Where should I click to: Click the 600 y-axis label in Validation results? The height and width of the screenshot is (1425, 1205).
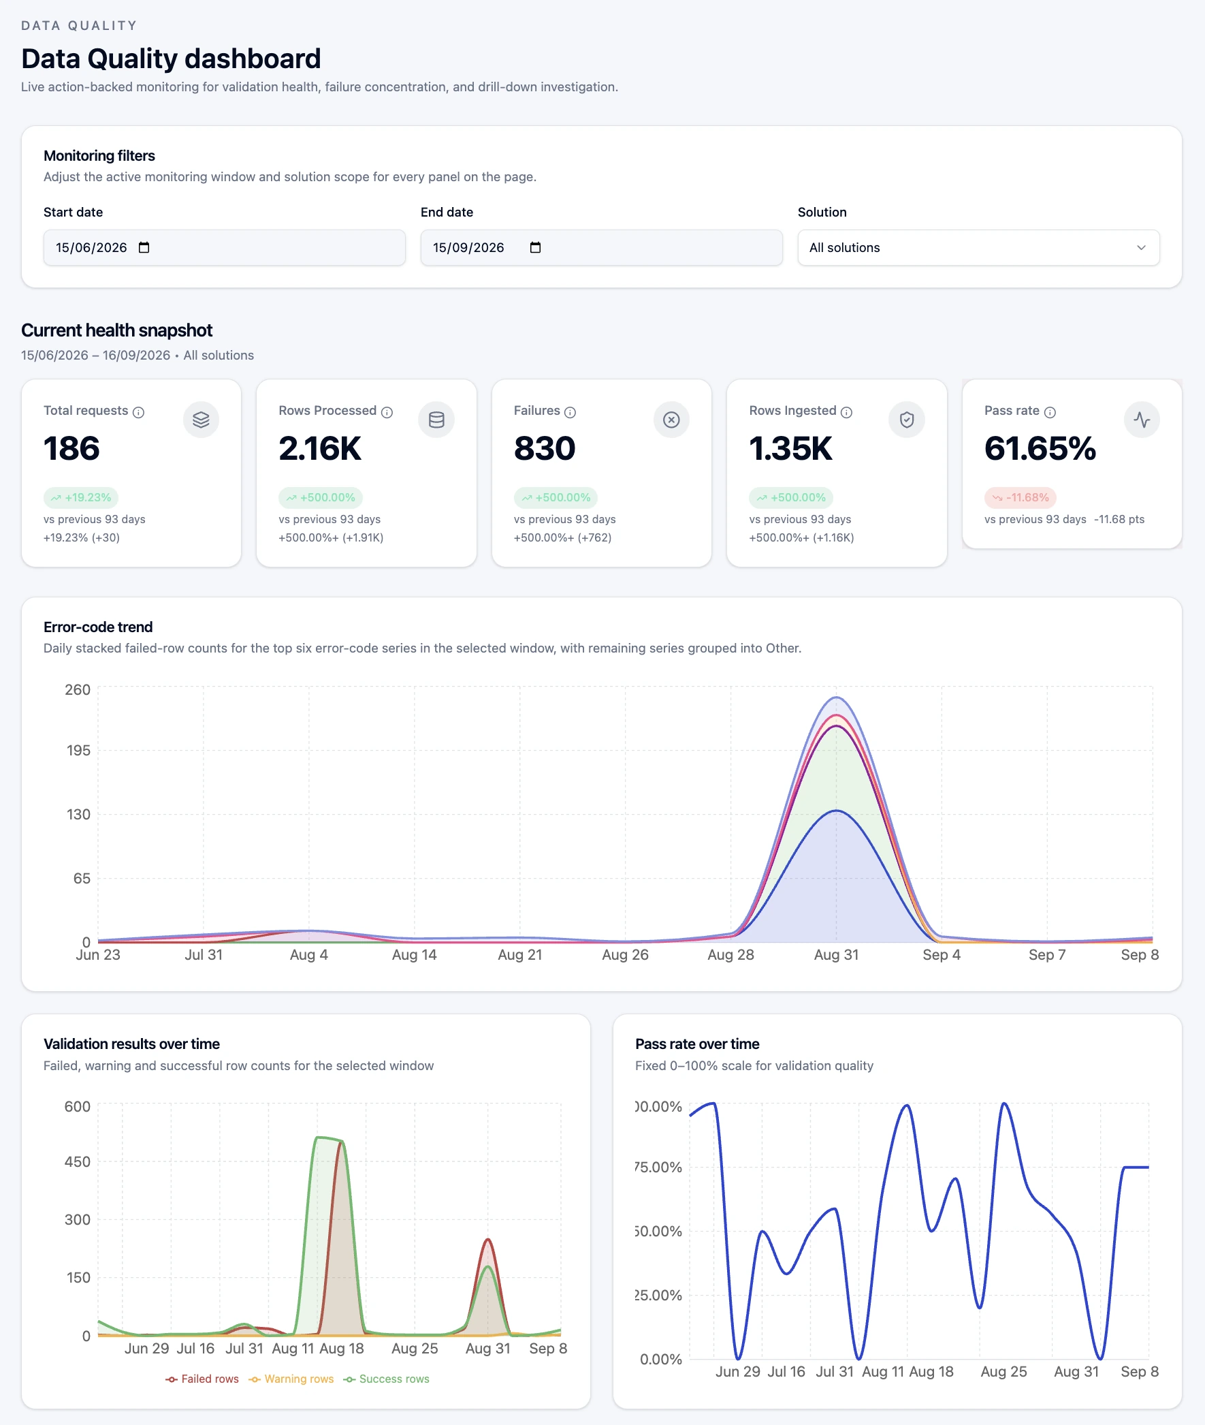pyautogui.click(x=77, y=1106)
